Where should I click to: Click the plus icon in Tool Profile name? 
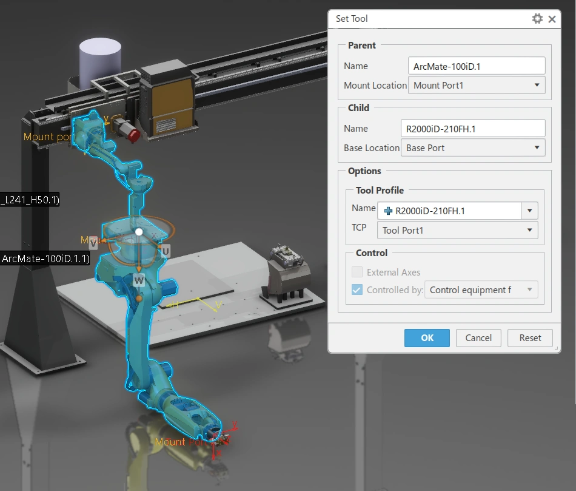pos(388,211)
